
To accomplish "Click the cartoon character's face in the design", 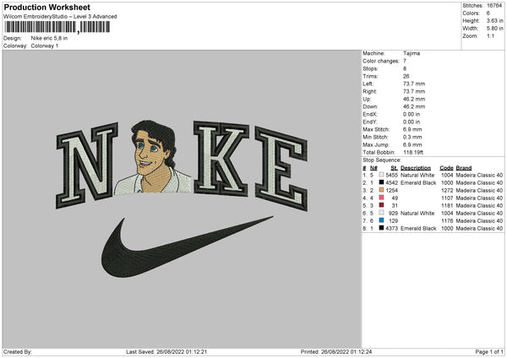I will click(150, 152).
